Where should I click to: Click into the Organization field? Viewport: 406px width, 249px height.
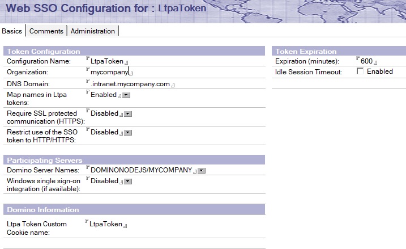[109, 73]
